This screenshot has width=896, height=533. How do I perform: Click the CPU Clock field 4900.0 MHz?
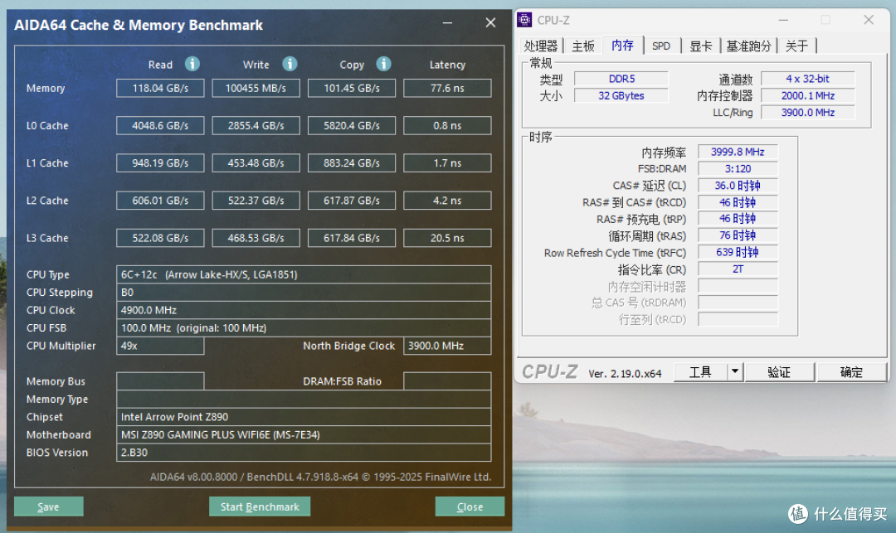pyautogui.click(x=304, y=310)
